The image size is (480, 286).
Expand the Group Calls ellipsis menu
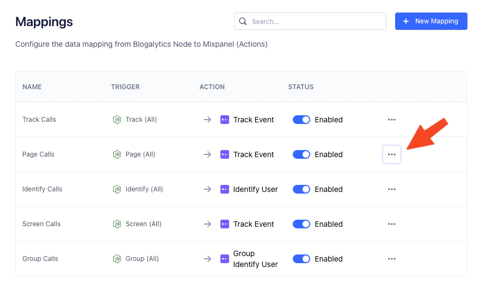392,259
